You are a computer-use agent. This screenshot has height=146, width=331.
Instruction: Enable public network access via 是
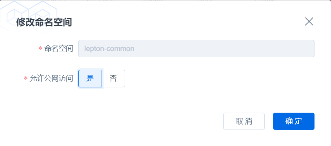point(90,79)
